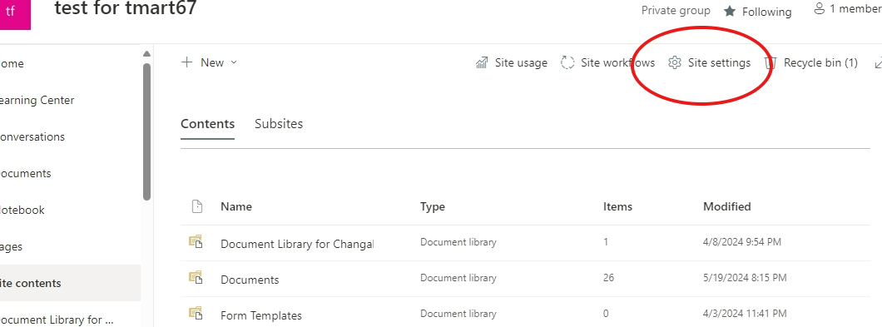Select Site contents in the left navigation
Image resolution: width=882 pixels, height=327 pixels.
pos(71,283)
